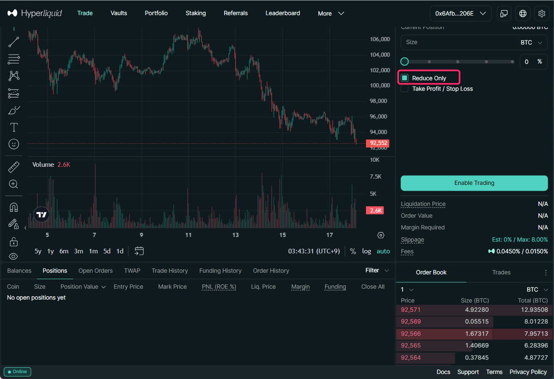Expand the More navigation dropdown
Viewport: 554px width, 379px height.
tap(331, 13)
